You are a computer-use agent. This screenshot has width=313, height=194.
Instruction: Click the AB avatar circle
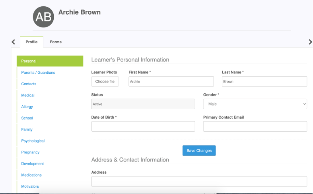click(43, 17)
